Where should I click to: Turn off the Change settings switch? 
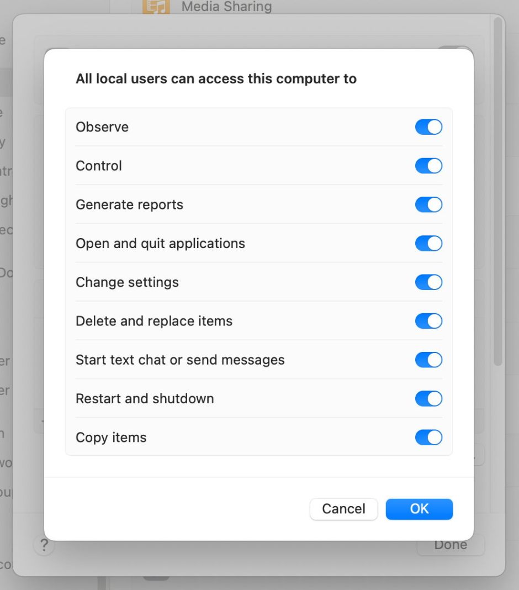pyautogui.click(x=428, y=282)
